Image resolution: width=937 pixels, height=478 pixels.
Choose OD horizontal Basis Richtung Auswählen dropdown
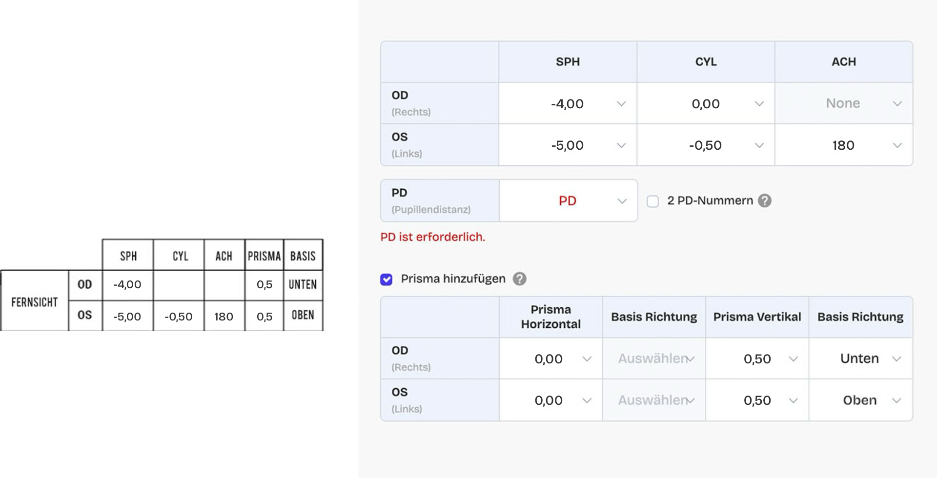(654, 358)
